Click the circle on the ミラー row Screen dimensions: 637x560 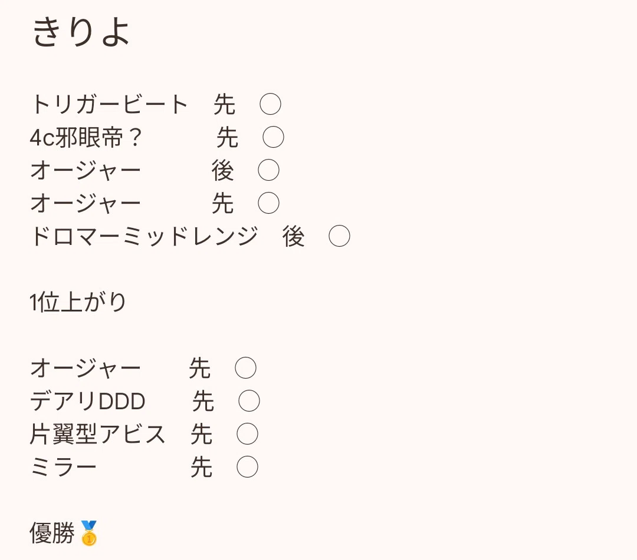[247, 467]
